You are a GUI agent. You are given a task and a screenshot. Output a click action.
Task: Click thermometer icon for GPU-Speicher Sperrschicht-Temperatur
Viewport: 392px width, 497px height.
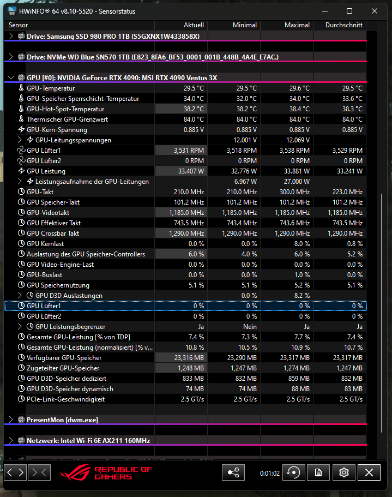(21, 98)
